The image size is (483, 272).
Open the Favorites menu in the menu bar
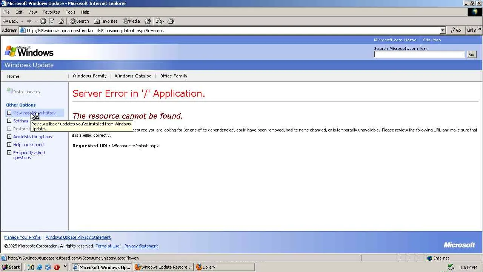coord(51,12)
